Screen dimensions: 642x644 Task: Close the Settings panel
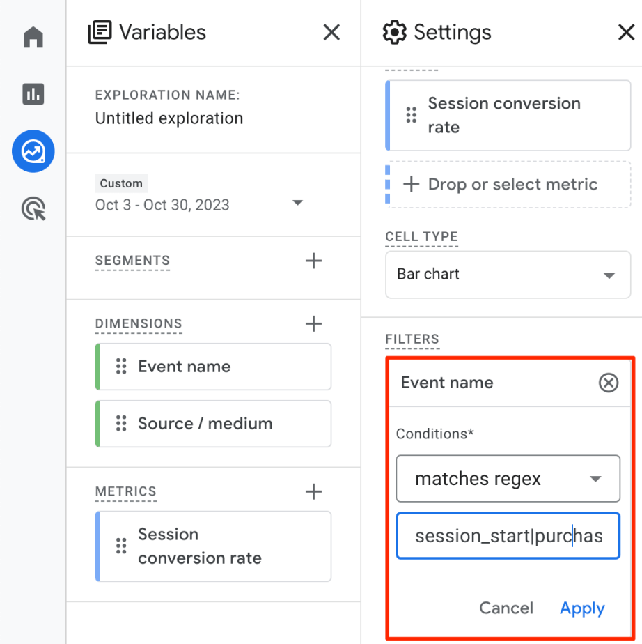pos(626,32)
